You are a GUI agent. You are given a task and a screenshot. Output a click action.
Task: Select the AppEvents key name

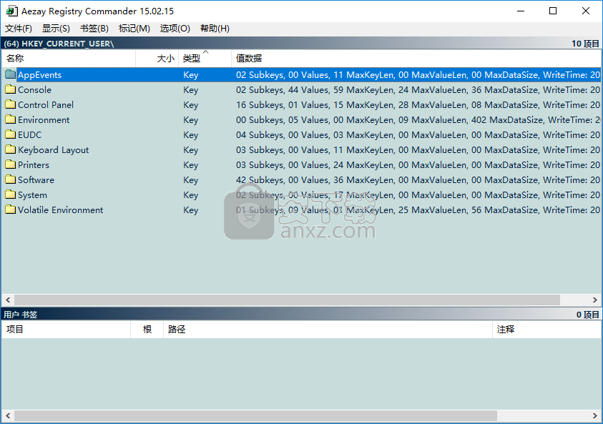(39, 75)
